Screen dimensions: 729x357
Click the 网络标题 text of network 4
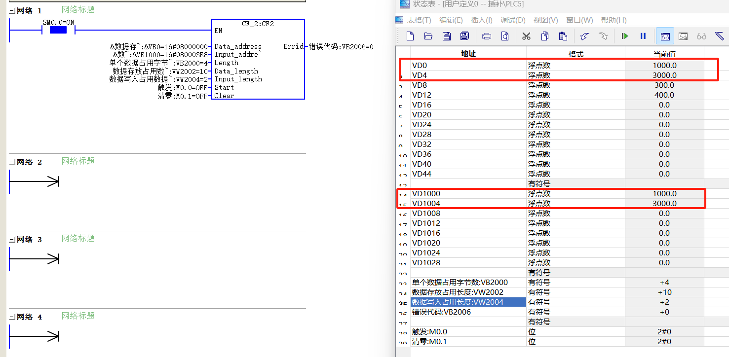pos(78,316)
